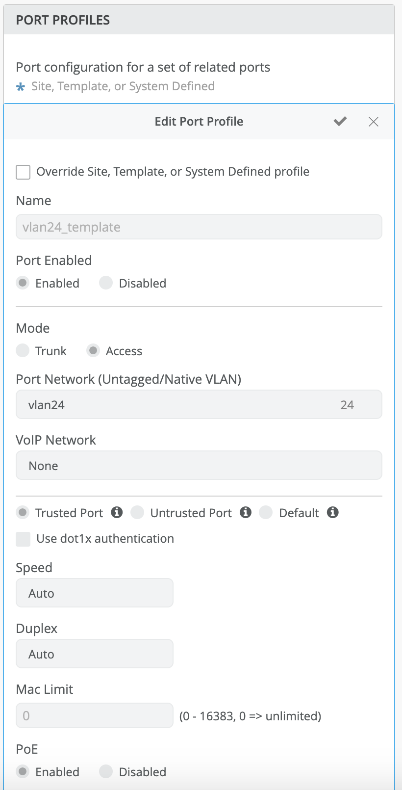
Task: Click the Mac Limit input field
Action: [95, 716]
